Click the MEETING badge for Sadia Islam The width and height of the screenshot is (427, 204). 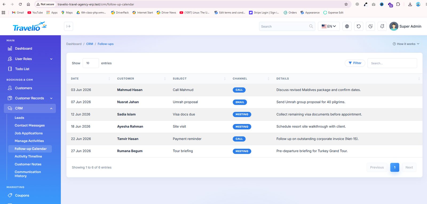pyautogui.click(x=242, y=114)
